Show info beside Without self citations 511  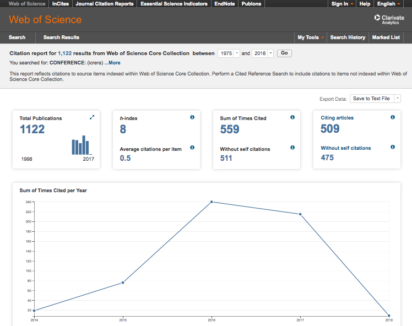pos(292,148)
